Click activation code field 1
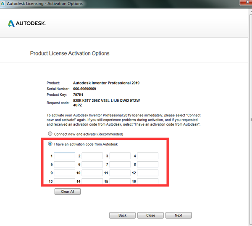 point(65,156)
